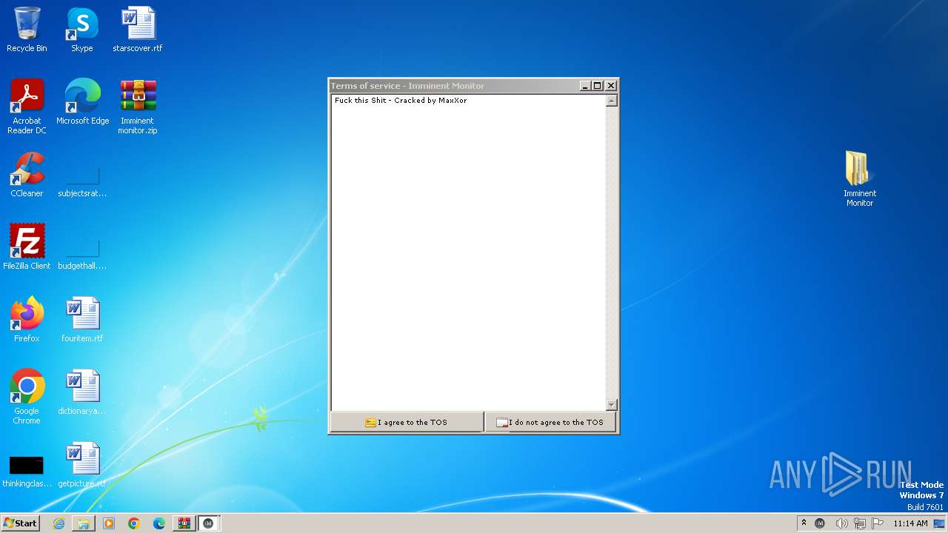Image resolution: width=948 pixels, height=533 pixels.
Task: Select the FileZilla Client shortcut
Action: (27, 247)
